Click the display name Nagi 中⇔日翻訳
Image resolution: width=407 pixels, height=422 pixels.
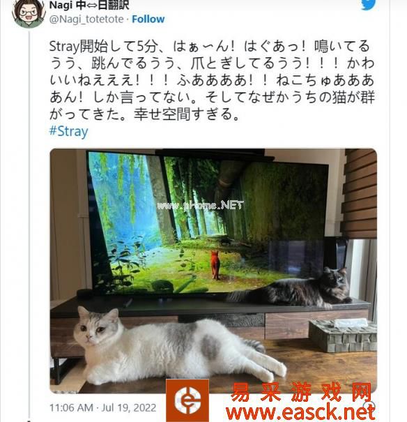(89, 6)
